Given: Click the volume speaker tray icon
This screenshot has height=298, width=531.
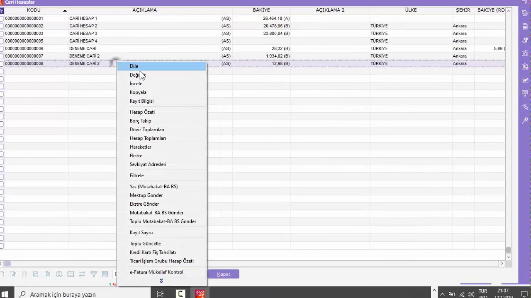Looking at the screenshot, I should (471, 295).
